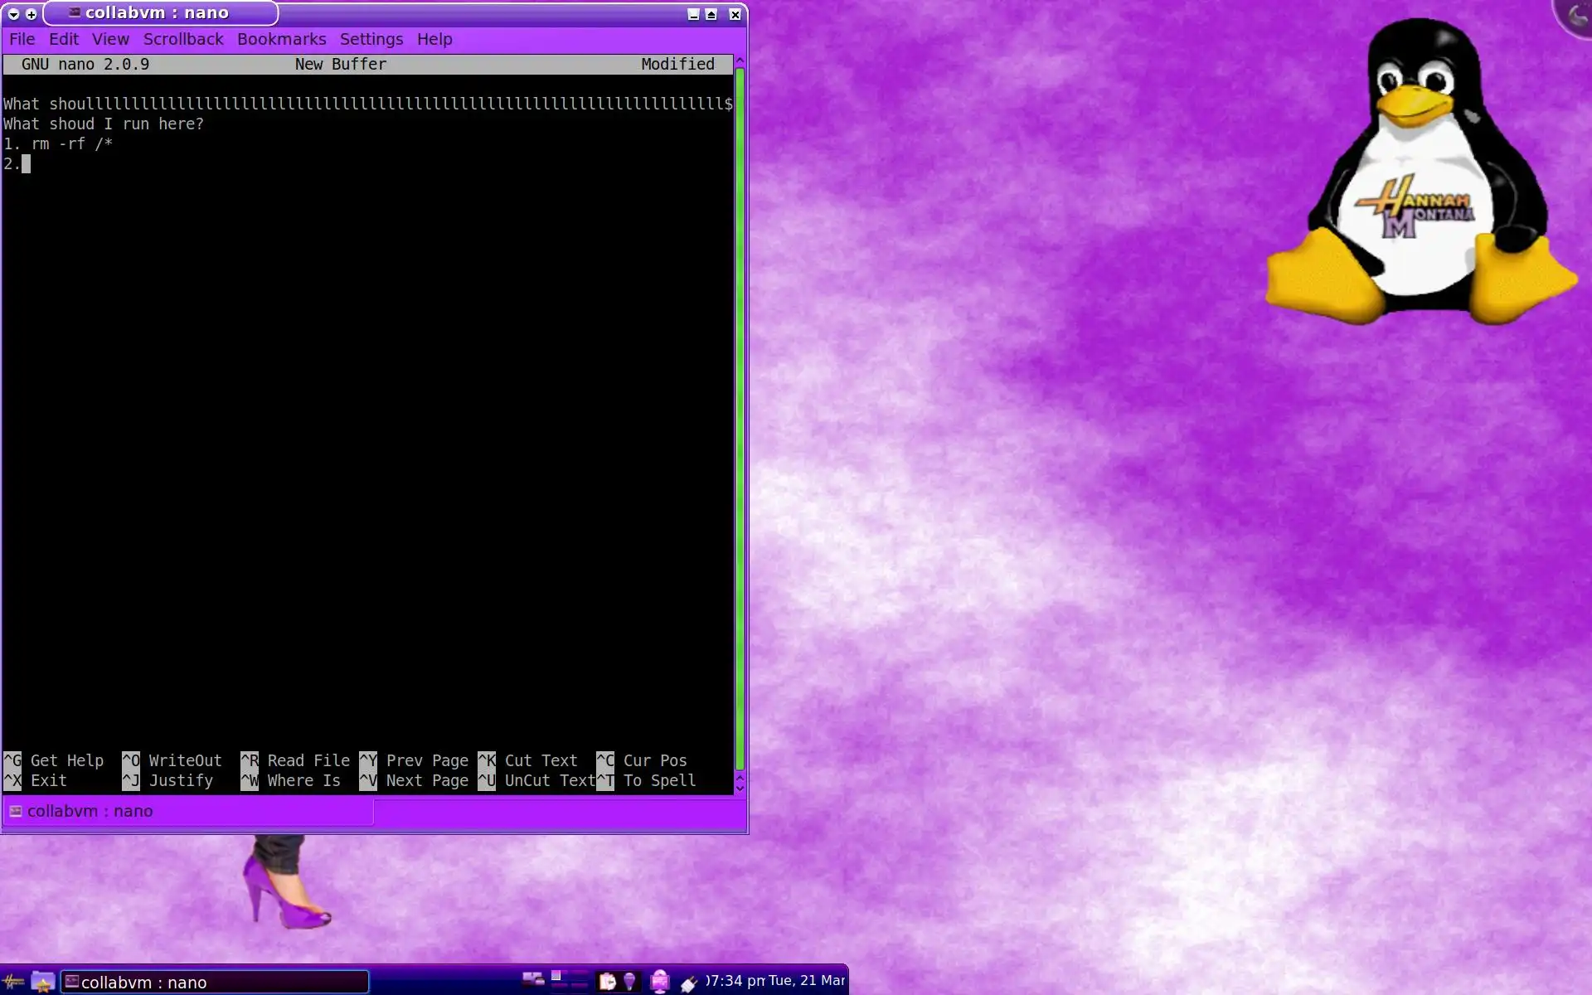Click scrollbar down arrow at terminal bottom
The image size is (1592, 995).
click(740, 787)
